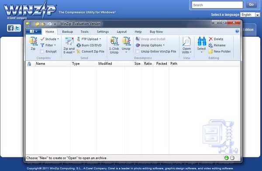Open the Filter dropdown
The width and height of the screenshot is (262, 171).
[x=48, y=45]
